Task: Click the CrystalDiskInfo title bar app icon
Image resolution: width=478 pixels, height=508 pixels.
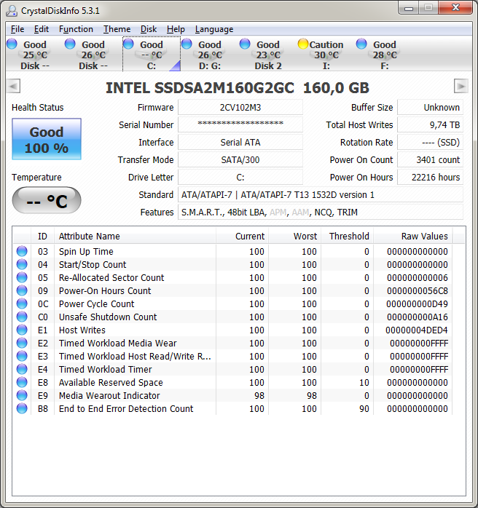Action: pos(12,10)
